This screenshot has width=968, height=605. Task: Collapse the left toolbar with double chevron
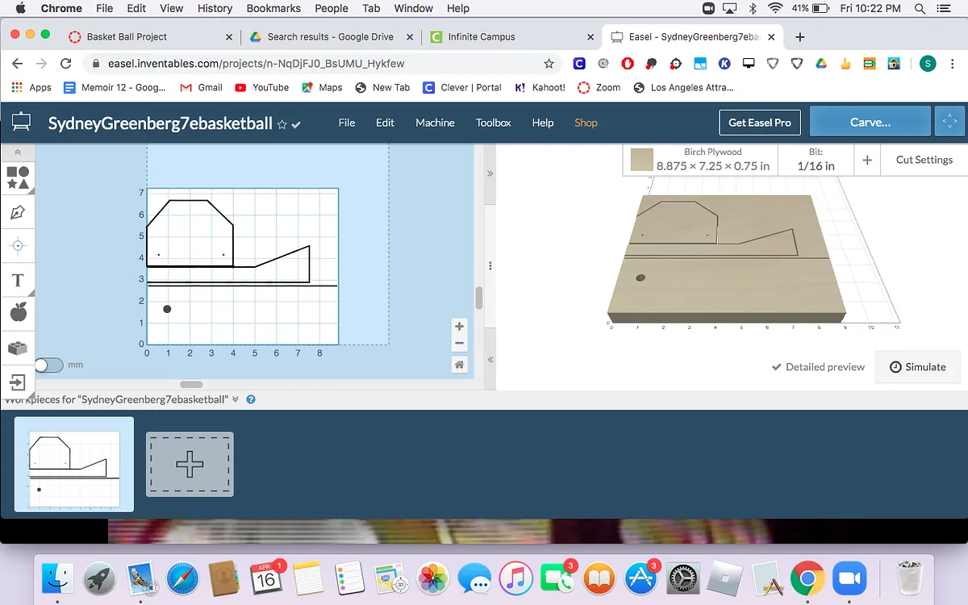click(18, 152)
